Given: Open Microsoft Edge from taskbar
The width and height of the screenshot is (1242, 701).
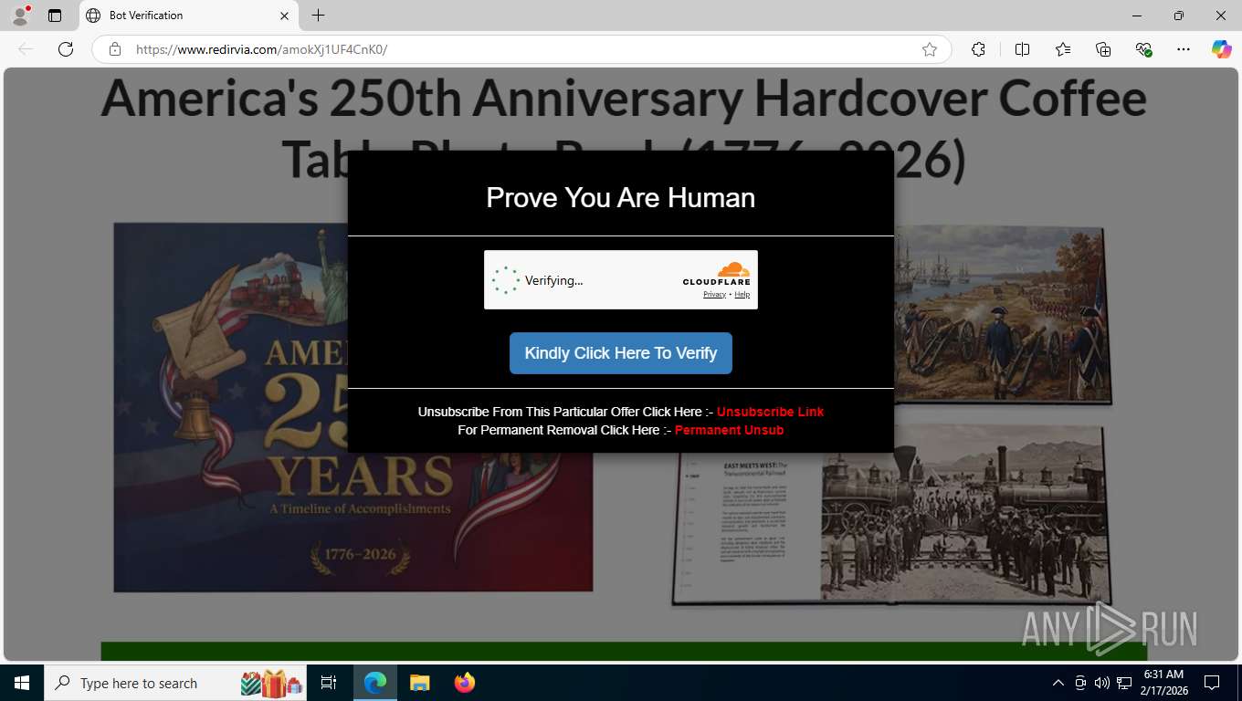Looking at the screenshot, I should [375, 683].
